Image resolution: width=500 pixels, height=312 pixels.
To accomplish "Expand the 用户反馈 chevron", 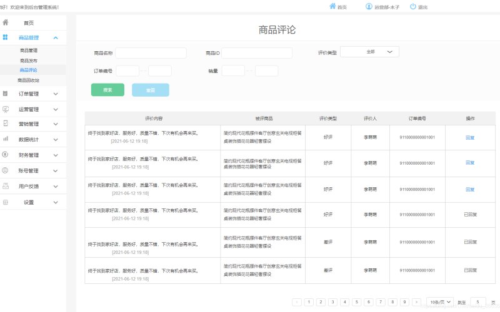I will 56,187.
